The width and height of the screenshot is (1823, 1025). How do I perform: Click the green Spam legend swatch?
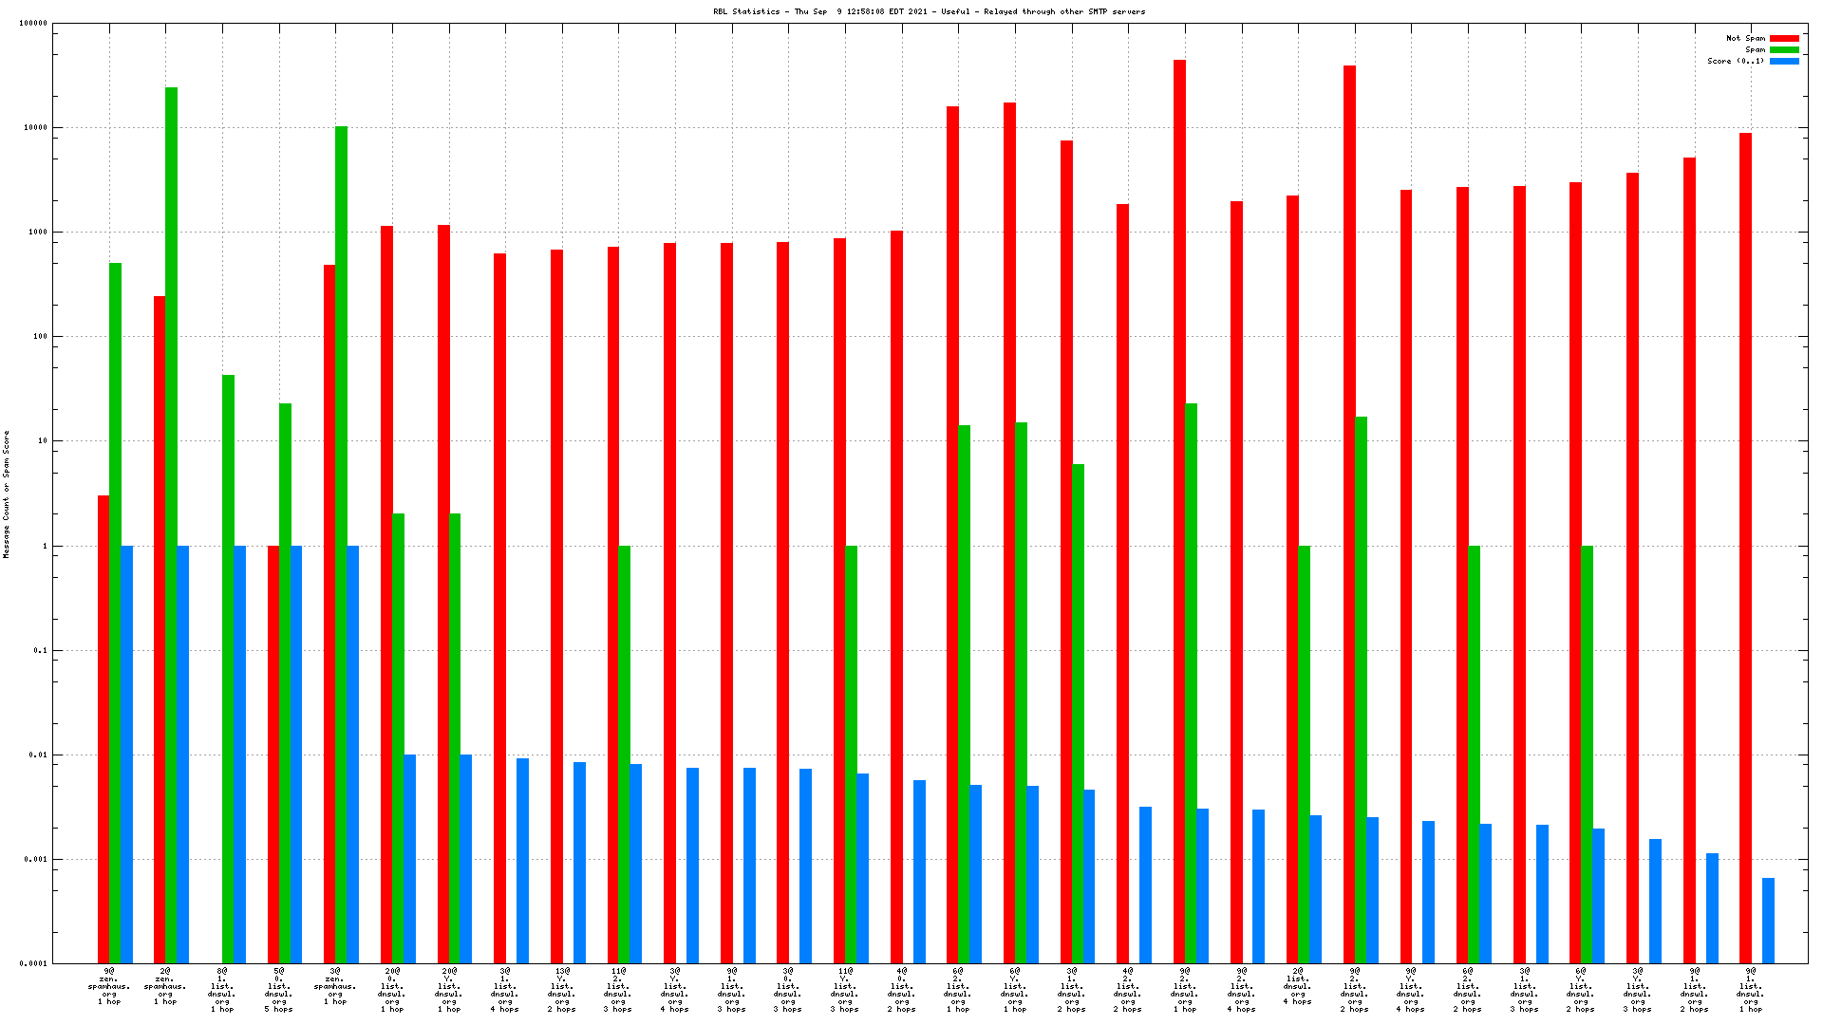tap(1784, 50)
